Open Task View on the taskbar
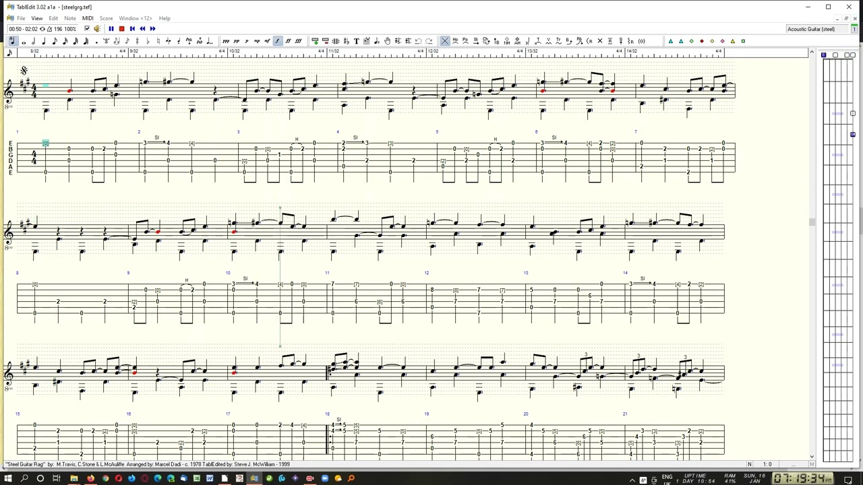 [x=57, y=479]
